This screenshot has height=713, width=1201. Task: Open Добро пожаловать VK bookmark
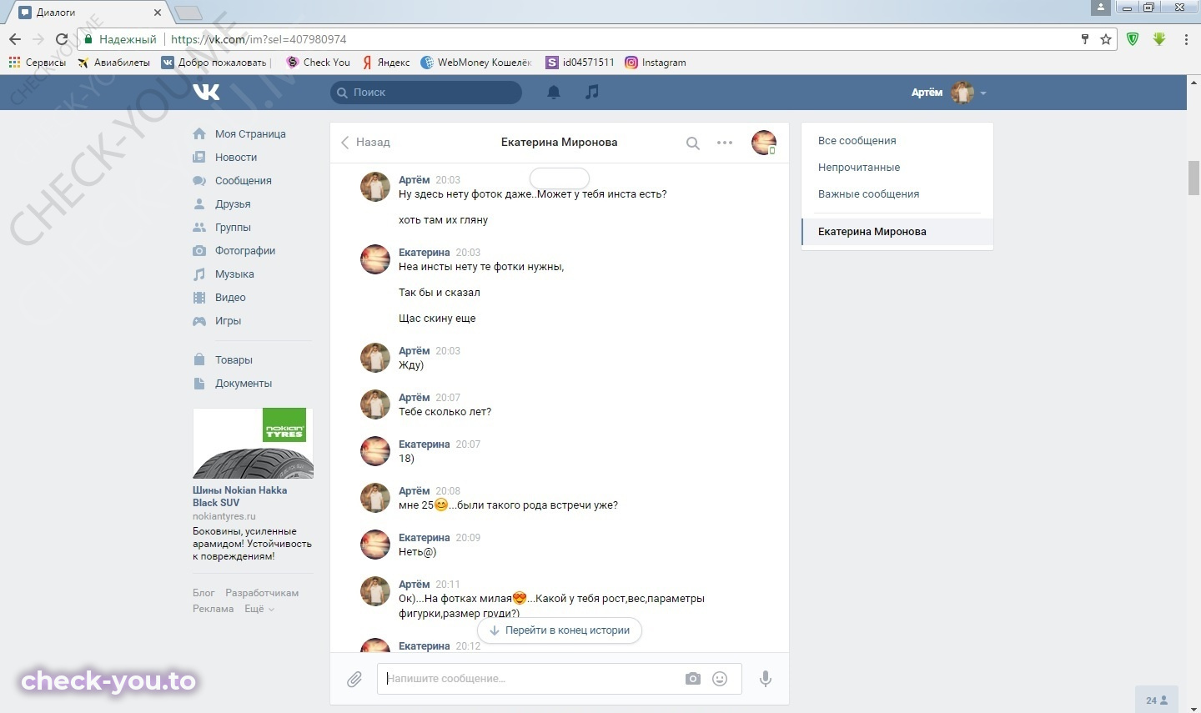(215, 63)
